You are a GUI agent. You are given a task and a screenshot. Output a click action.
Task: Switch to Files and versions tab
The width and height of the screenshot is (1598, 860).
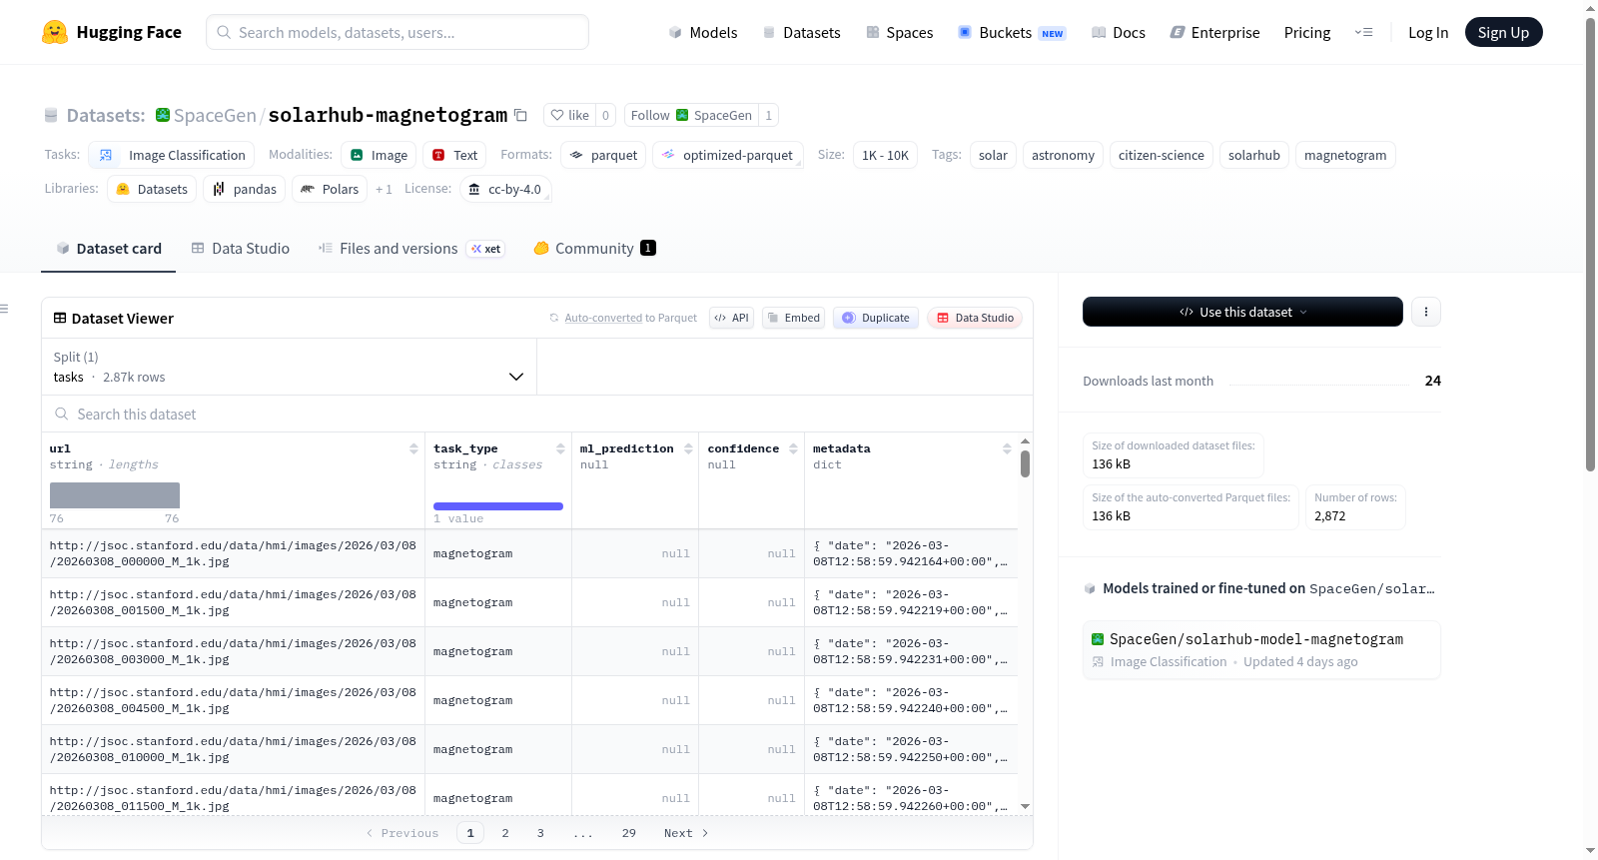(411, 248)
